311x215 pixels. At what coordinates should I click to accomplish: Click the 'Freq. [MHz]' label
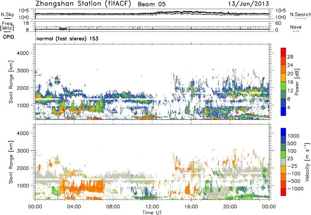[x=7, y=26]
